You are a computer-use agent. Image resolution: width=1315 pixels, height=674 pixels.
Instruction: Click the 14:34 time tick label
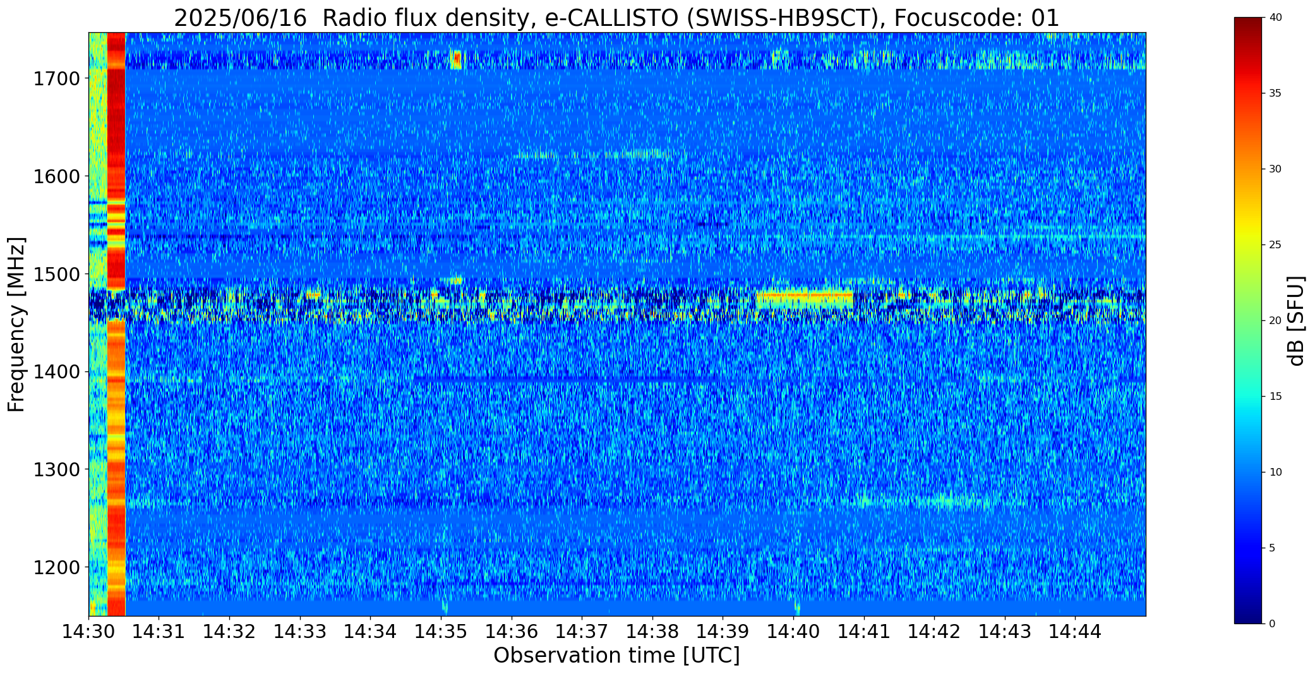(x=371, y=632)
